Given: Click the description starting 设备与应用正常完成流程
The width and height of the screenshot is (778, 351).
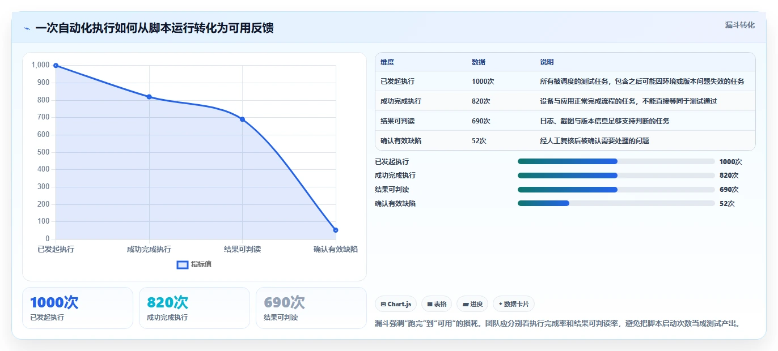Looking at the screenshot, I should tap(628, 101).
